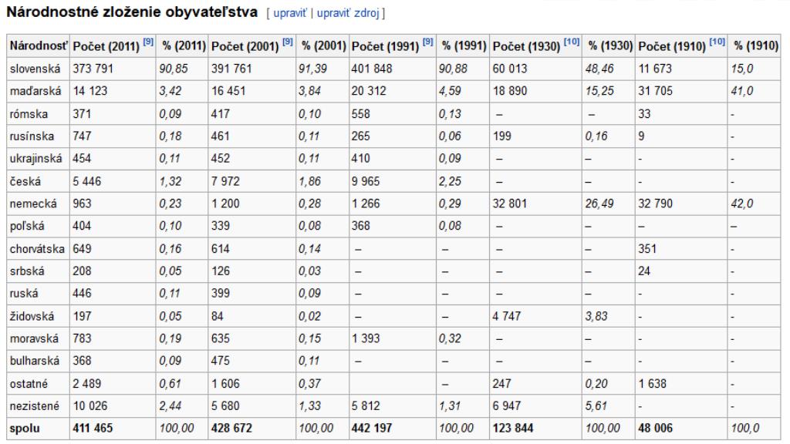The image size is (790, 444).
Task: Click the percentage '3,83' cell
Action: (596, 317)
